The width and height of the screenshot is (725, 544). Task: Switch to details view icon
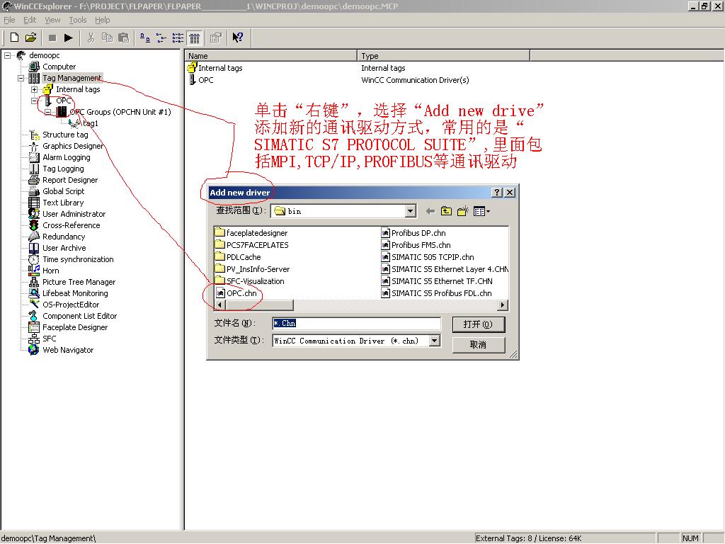(x=195, y=38)
